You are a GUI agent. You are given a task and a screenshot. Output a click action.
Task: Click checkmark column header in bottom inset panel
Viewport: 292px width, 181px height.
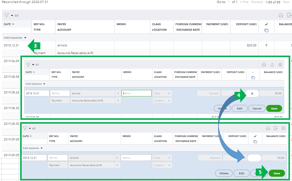tap(255, 136)
